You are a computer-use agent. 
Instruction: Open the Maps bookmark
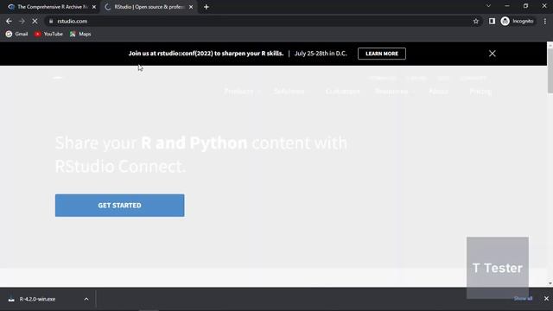pyautogui.click(x=80, y=34)
